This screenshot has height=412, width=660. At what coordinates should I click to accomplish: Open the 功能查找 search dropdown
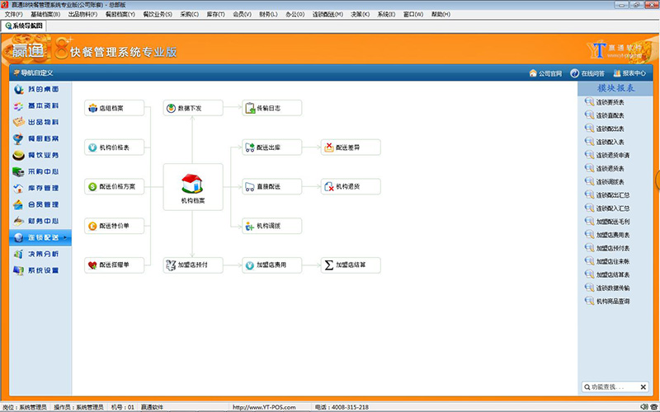645,386
